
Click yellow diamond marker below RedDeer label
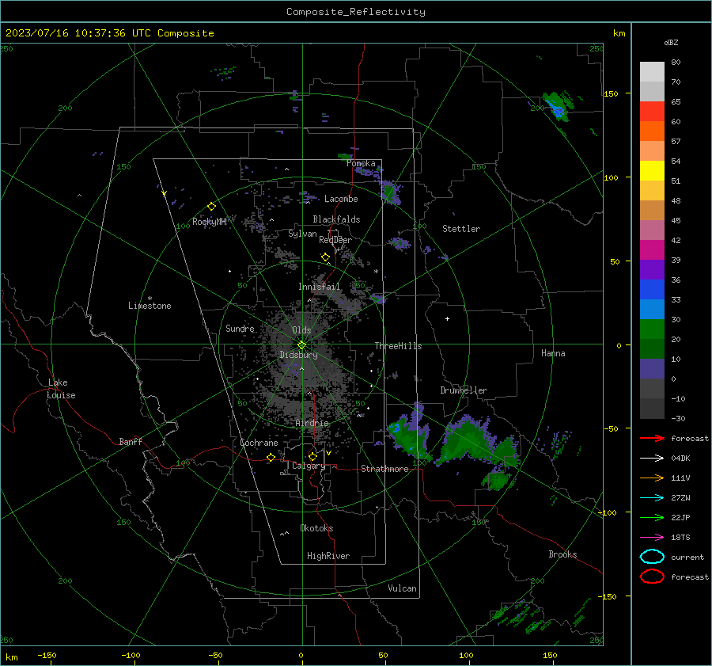coord(325,257)
